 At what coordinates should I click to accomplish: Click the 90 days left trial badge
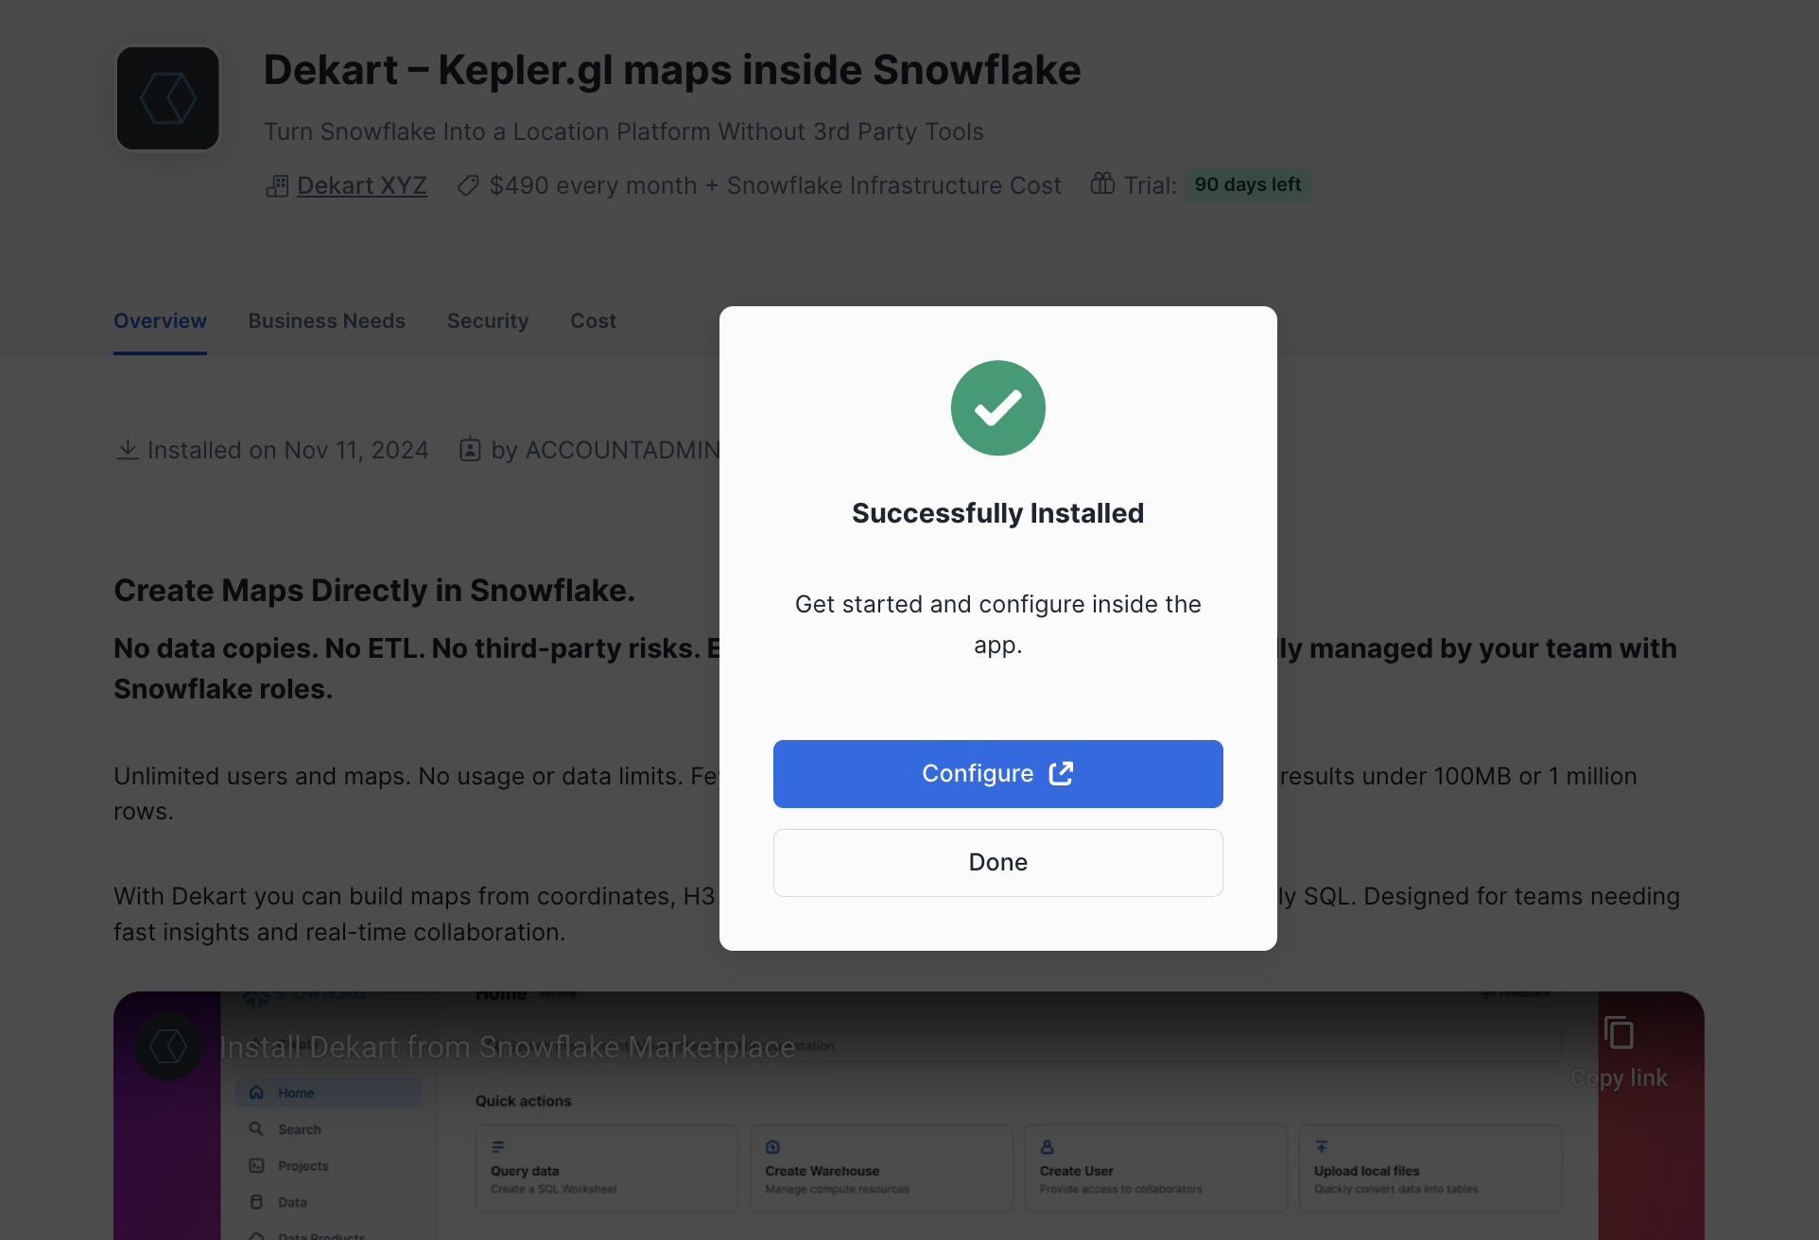click(1247, 184)
